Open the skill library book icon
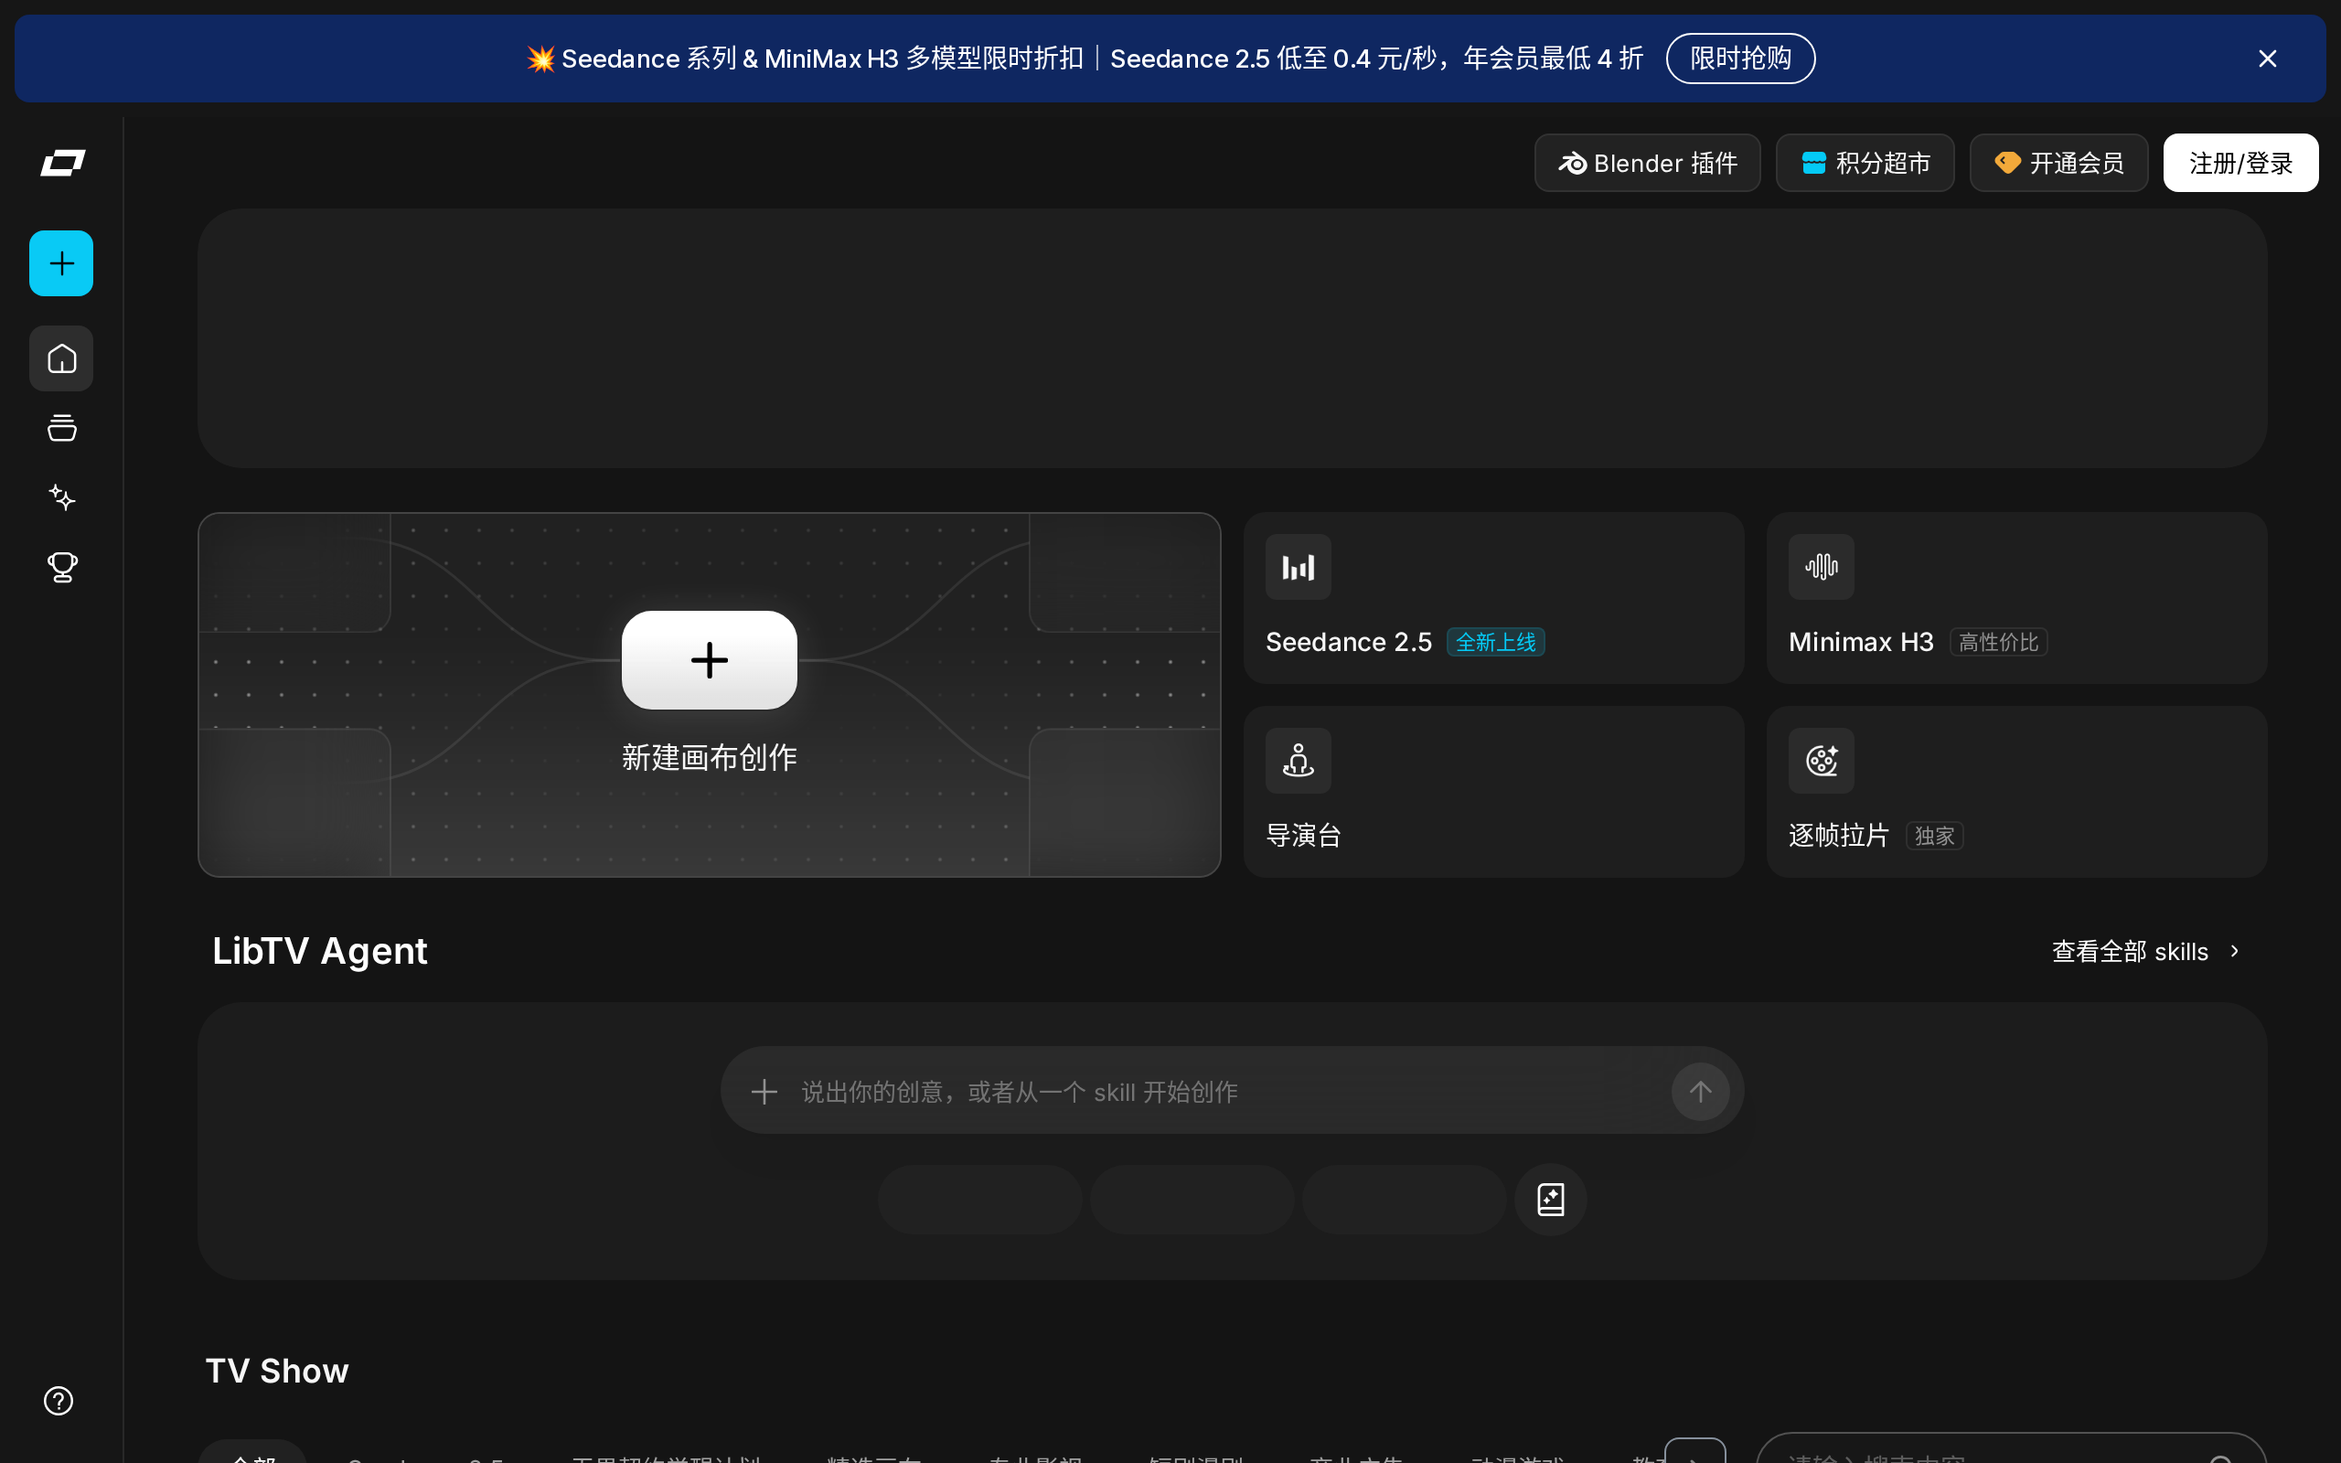The image size is (2341, 1463). point(1550,1199)
